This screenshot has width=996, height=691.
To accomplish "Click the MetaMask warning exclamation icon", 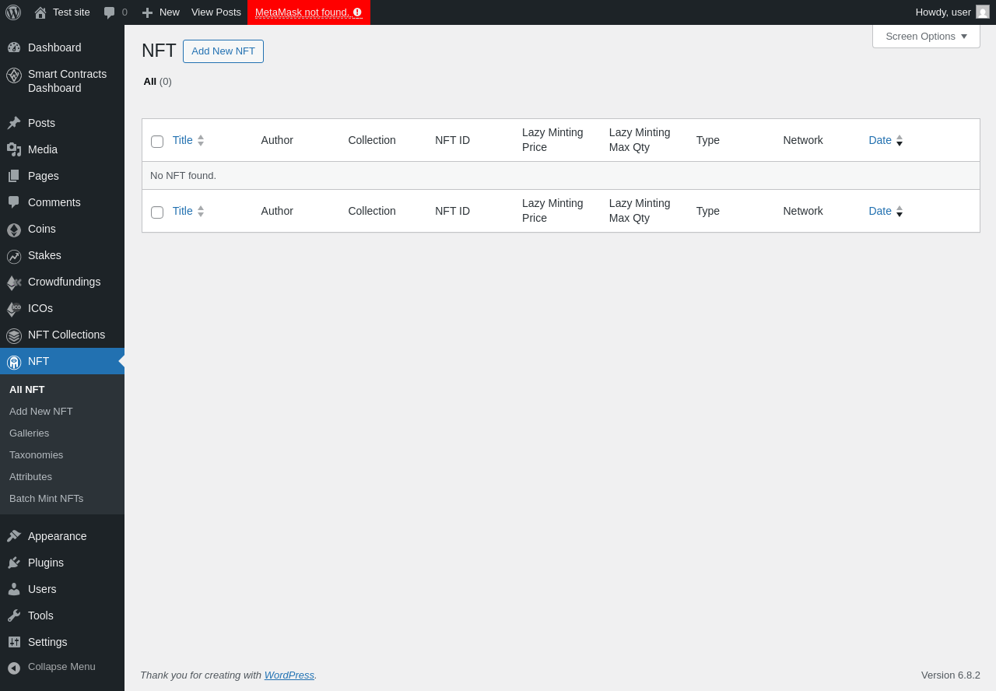I will coord(357,12).
